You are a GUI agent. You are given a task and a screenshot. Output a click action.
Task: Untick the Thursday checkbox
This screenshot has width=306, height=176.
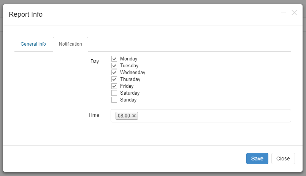pos(114,79)
